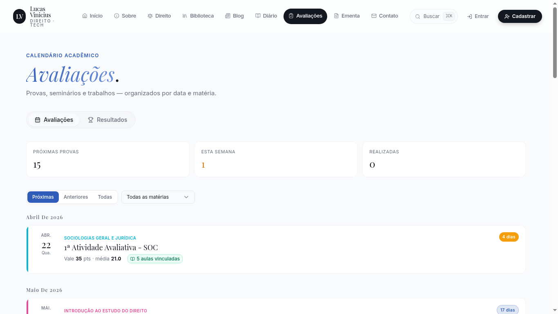Click the orange 4 dias badge
558x314 pixels.
click(509, 237)
